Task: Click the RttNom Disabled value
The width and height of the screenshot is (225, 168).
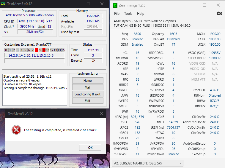Action: [215, 95]
